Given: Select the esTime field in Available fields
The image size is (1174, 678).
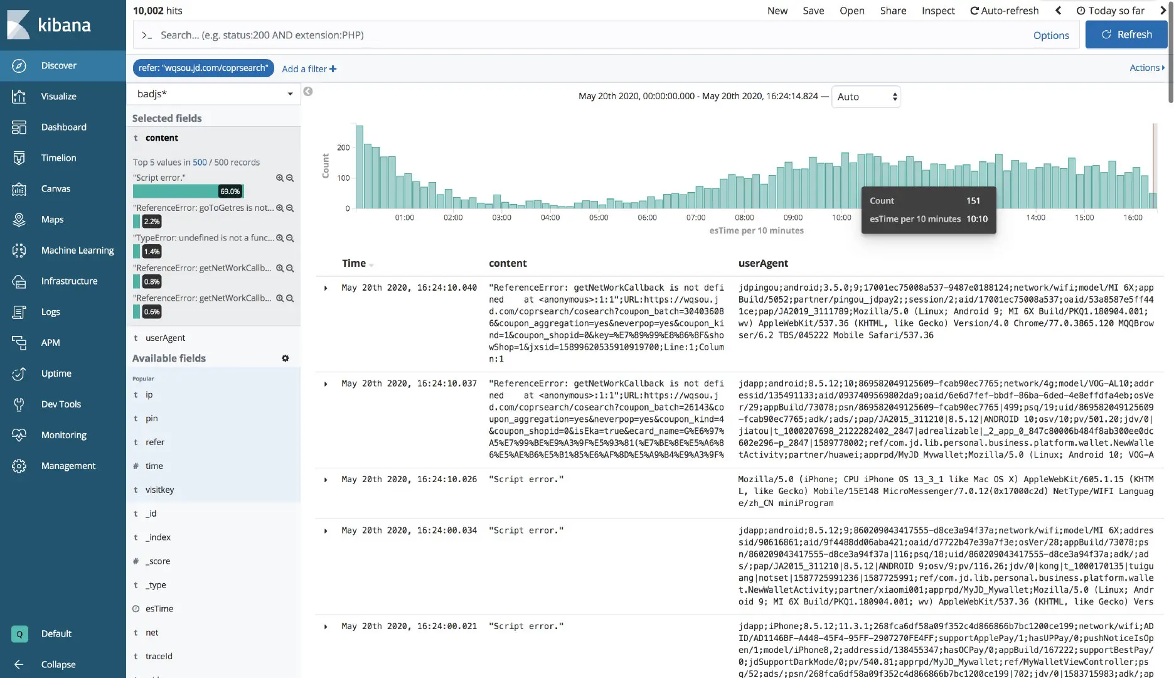Looking at the screenshot, I should (x=159, y=610).
